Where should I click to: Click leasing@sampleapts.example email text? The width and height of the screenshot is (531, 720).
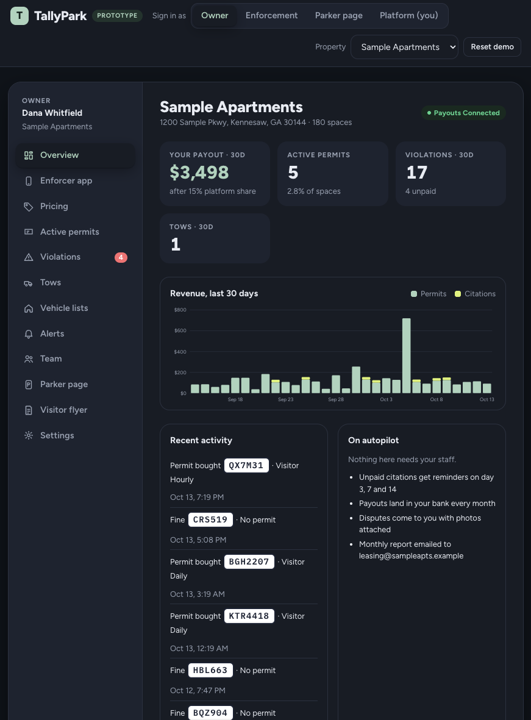click(411, 556)
